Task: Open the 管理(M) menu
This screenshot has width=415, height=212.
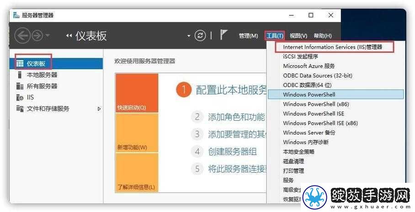Action: 248,36
